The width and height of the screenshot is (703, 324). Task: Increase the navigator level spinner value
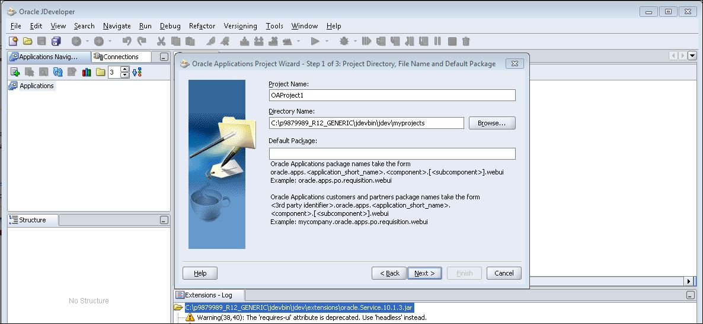click(125, 69)
